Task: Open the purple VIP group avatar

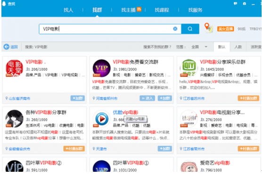Action: tap(101, 68)
